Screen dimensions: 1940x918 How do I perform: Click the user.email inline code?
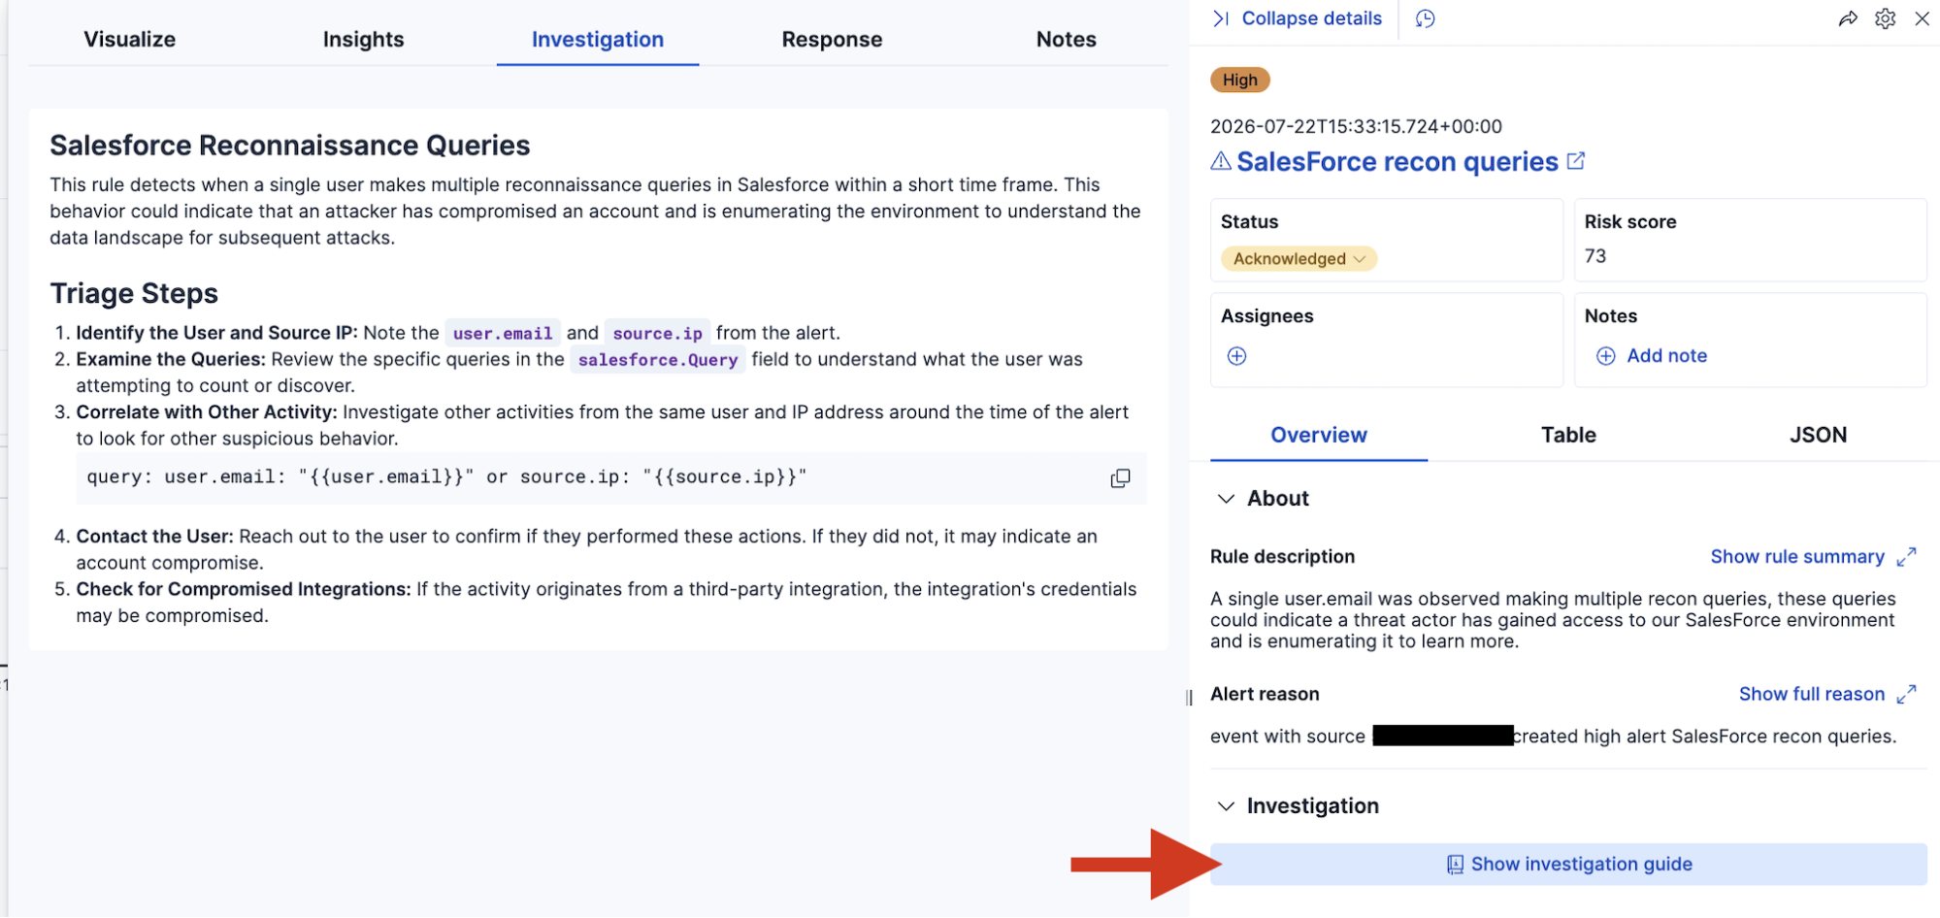click(503, 334)
